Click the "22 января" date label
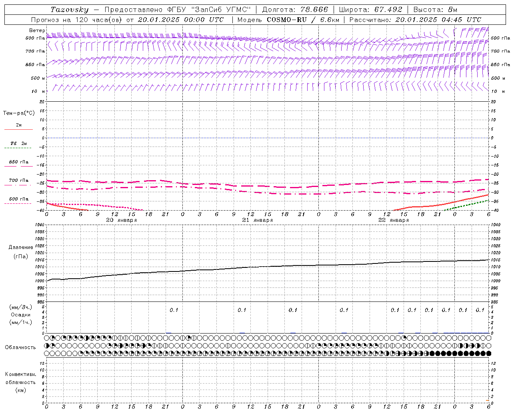The width and height of the screenshot is (512, 410). click(x=394, y=220)
